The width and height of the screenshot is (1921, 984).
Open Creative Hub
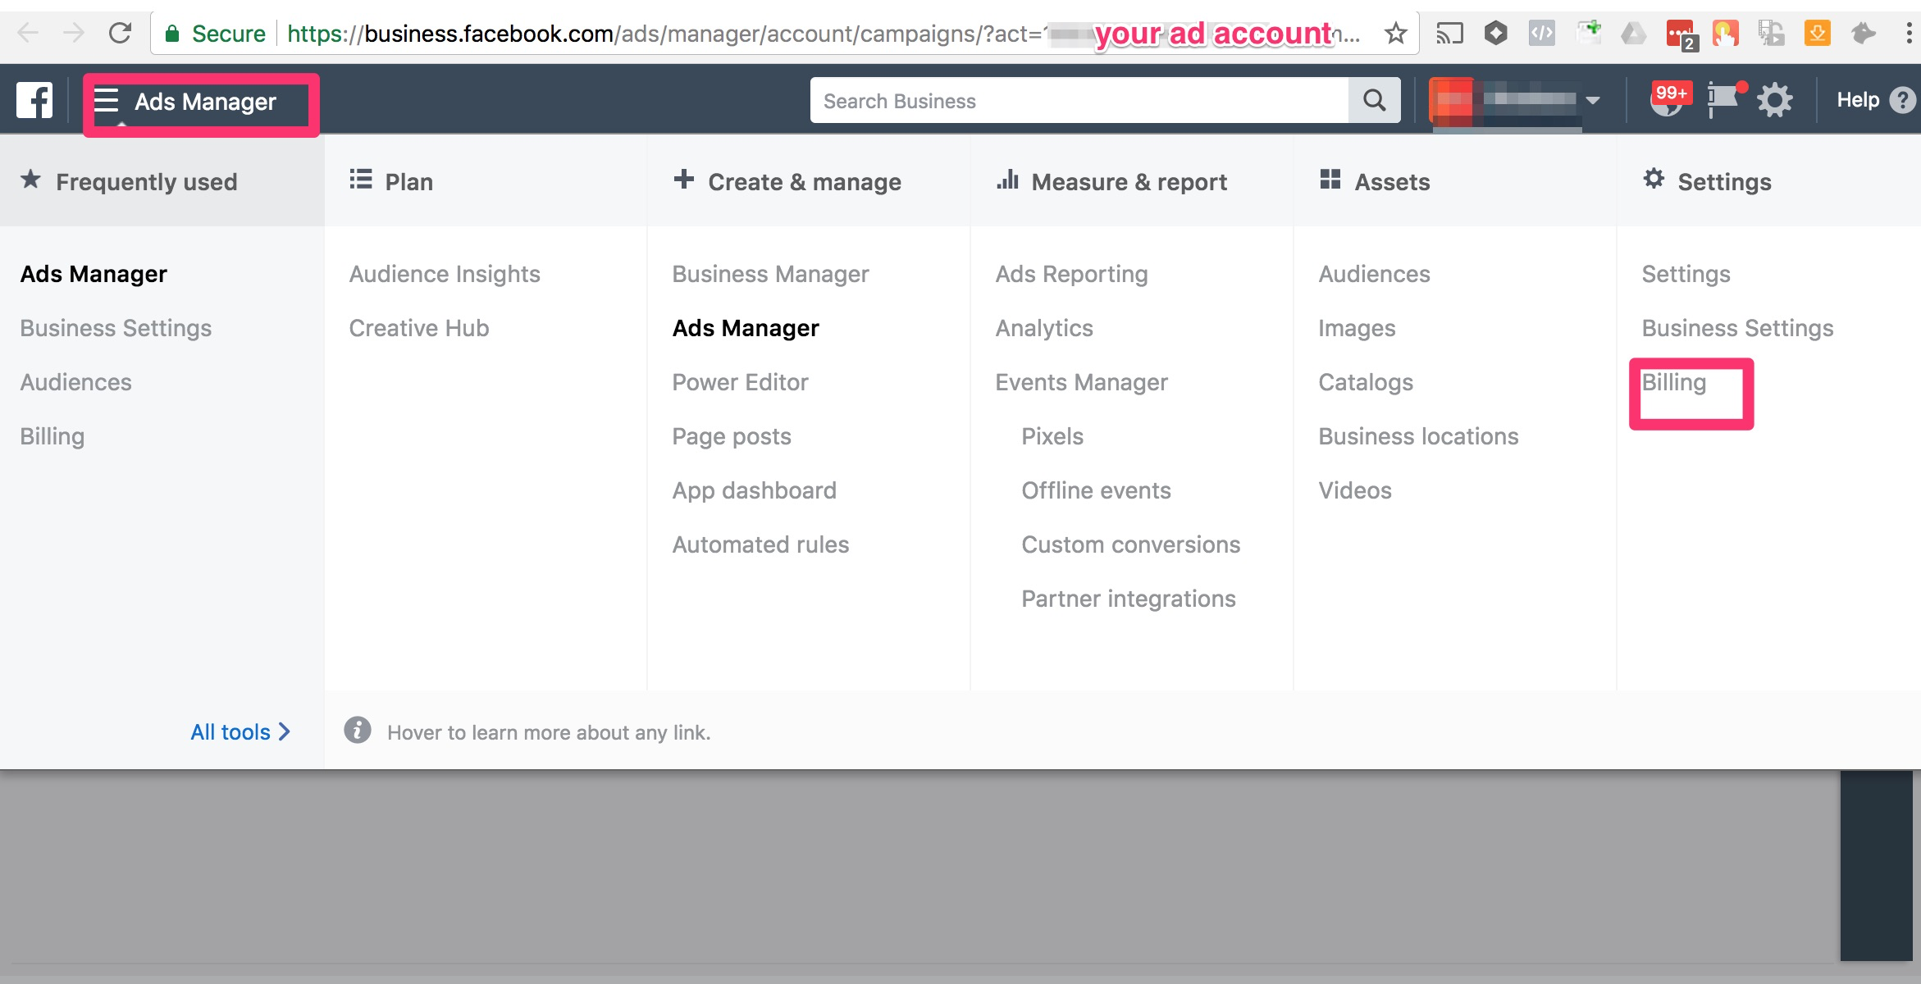point(419,328)
